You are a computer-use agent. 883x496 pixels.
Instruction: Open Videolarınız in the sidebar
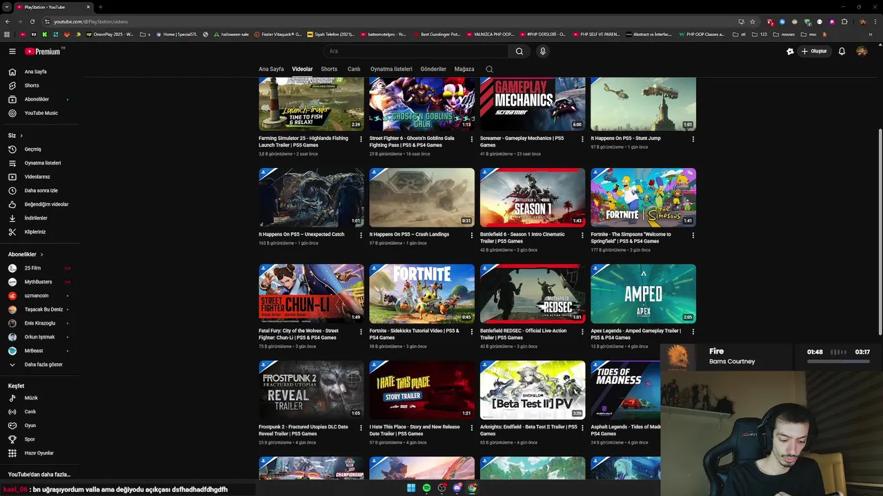tap(37, 177)
